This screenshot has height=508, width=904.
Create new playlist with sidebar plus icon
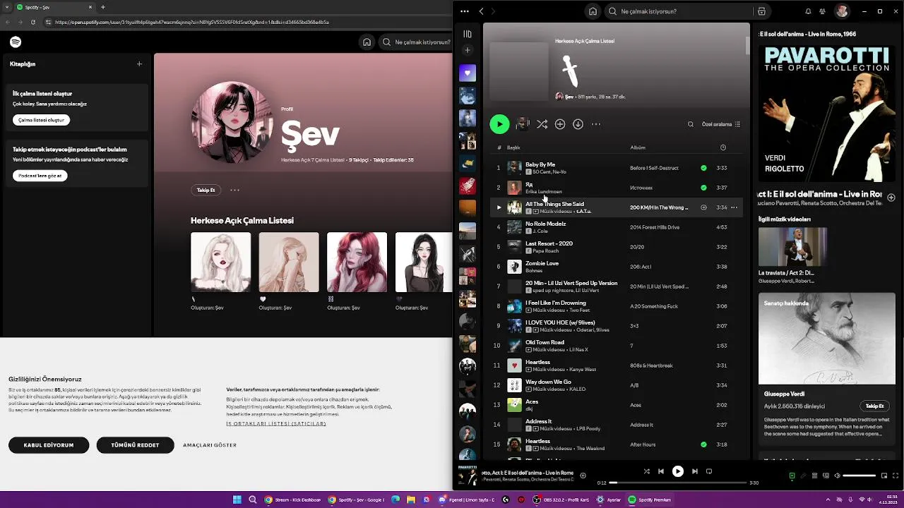tap(467, 51)
